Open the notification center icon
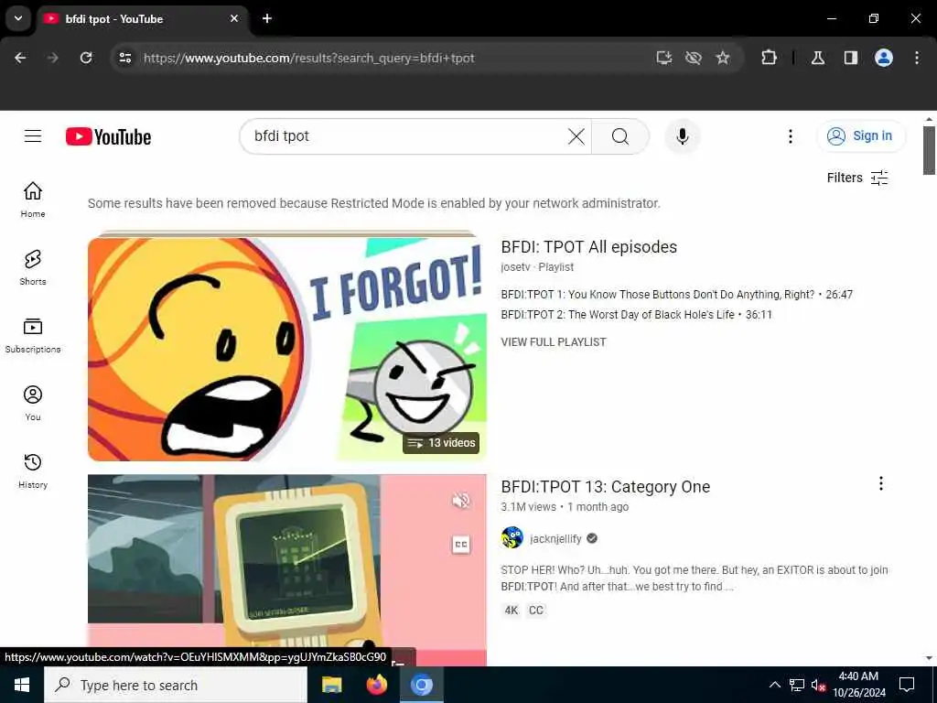 click(907, 685)
